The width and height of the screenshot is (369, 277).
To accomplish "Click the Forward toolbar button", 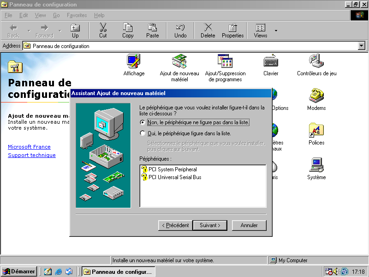I will pyautogui.click(x=44, y=31).
